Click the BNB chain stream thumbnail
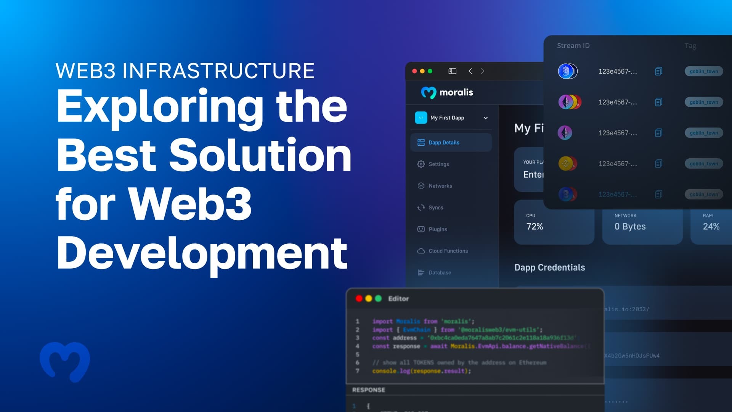The width and height of the screenshot is (732, 412). (567, 163)
